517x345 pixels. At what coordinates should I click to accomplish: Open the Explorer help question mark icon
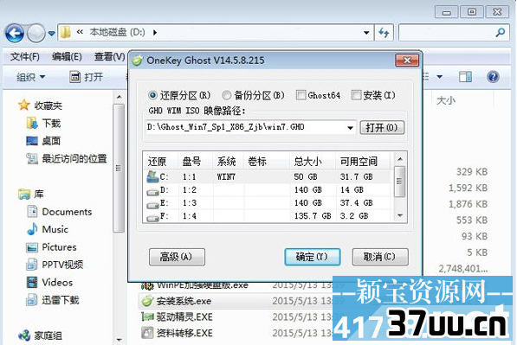tap(493, 77)
